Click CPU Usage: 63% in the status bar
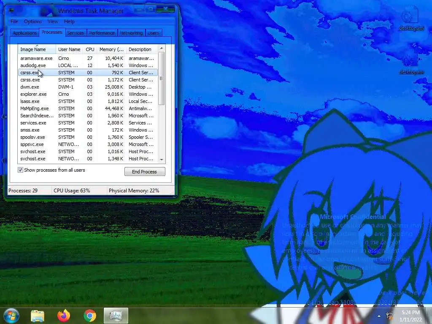 coord(72,191)
